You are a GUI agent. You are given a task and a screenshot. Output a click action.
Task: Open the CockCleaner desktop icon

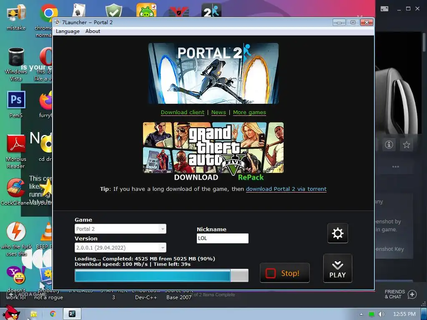point(16,192)
